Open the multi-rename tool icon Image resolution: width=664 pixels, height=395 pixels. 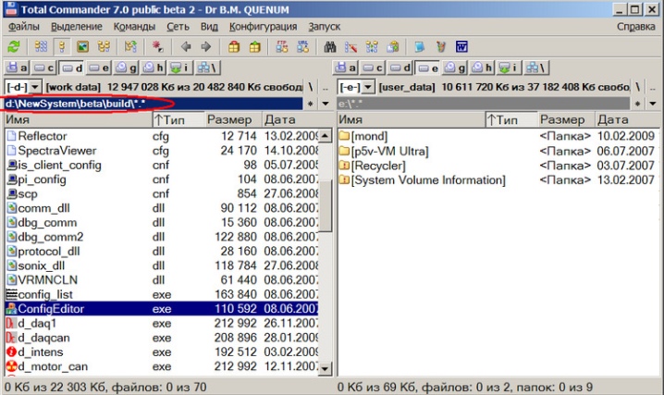[350, 46]
